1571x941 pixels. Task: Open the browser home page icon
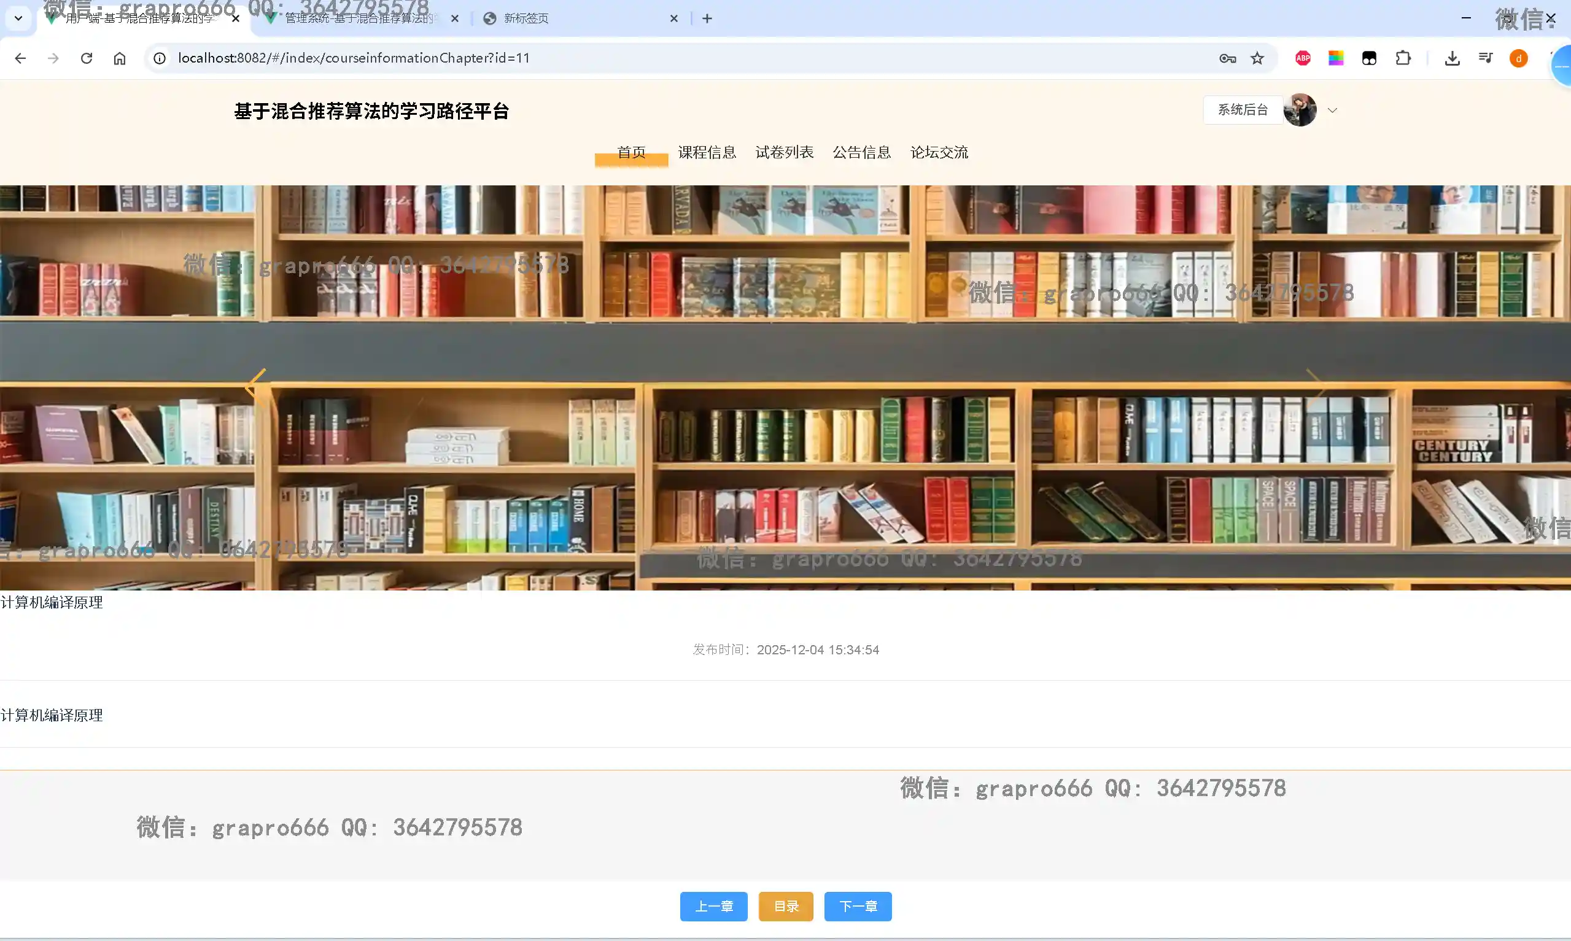pos(119,58)
